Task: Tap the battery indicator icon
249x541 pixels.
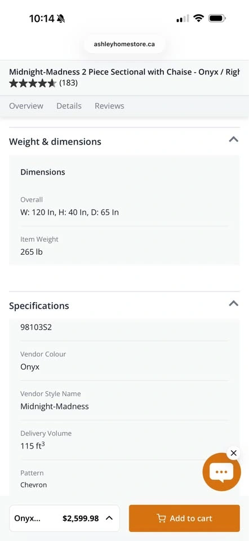Action: click(x=217, y=18)
